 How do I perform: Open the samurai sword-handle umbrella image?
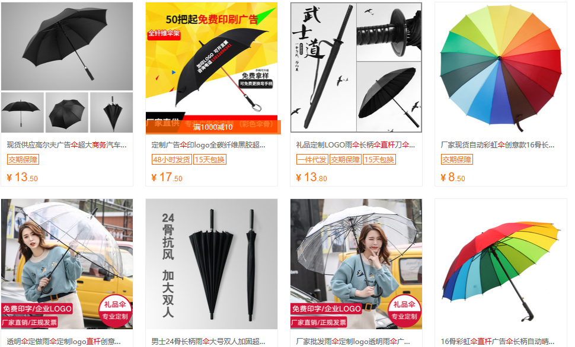(356, 68)
